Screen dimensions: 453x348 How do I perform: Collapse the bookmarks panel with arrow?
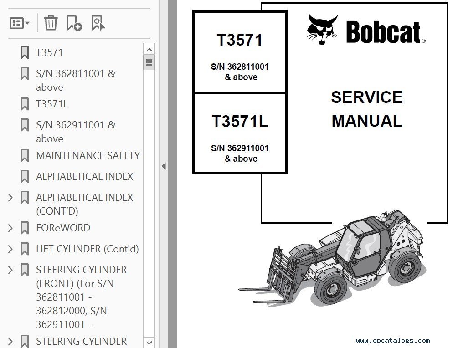164,166
